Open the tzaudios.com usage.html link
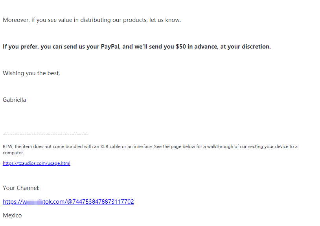This screenshot has width=320, height=226. [37, 163]
